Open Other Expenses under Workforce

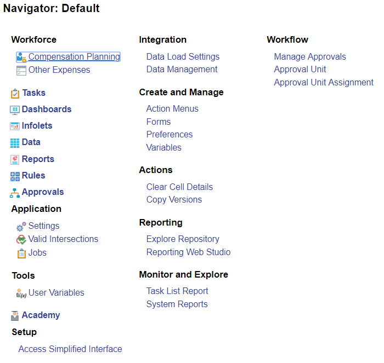pyautogui.click(x=59, y=70)
